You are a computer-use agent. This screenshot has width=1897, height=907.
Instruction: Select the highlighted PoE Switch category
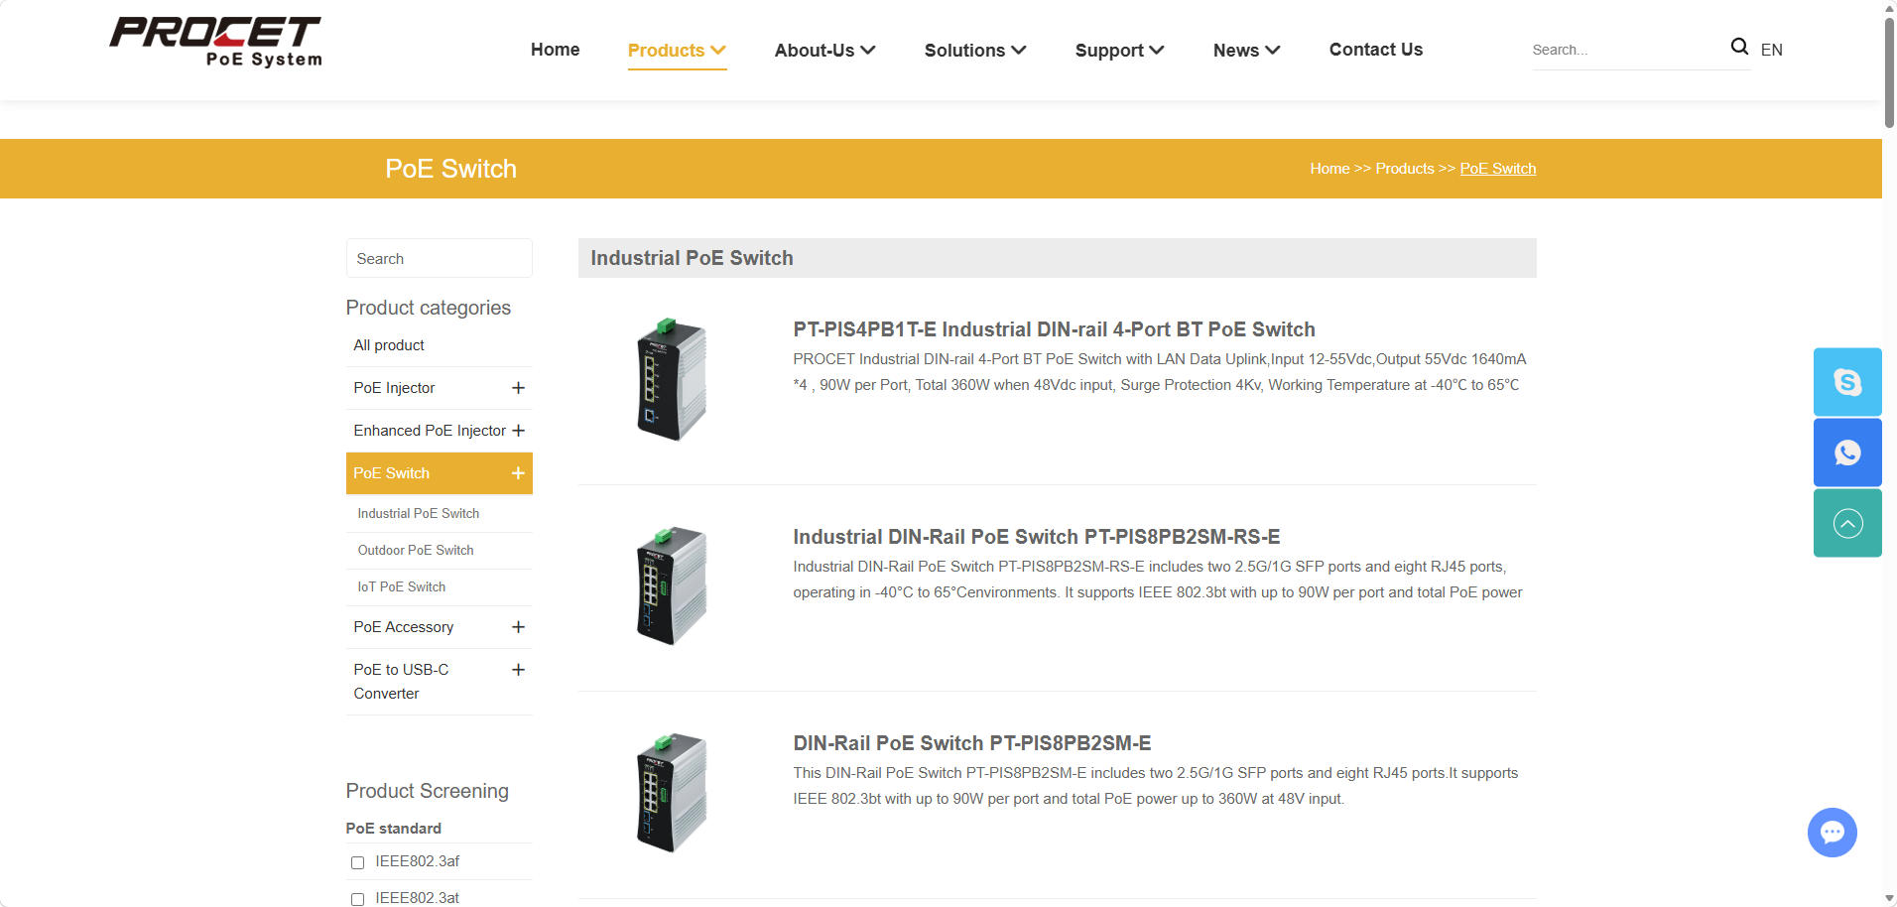point(391,473)
